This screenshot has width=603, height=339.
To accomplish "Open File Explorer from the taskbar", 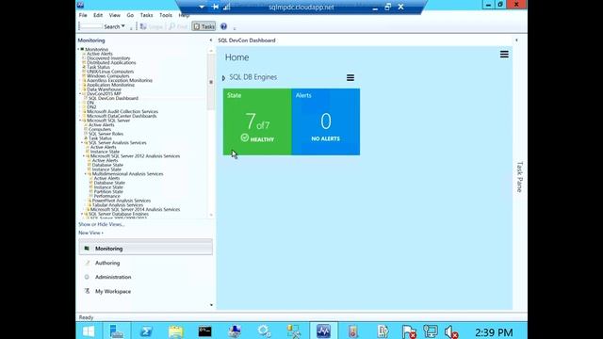I will pyautogui.click(x=176, y=331).
